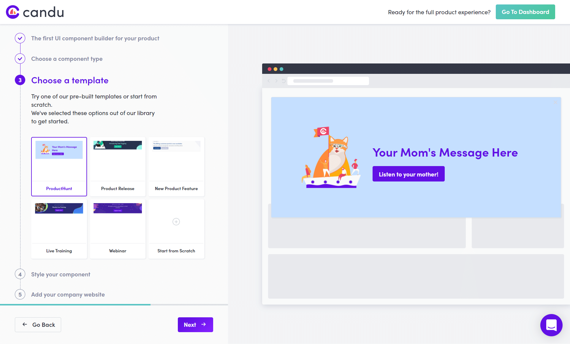The height and width of the screenshot is (344, 570).
Task: Toggle the step 2 completed checkmark
Action: coord(20,58)
